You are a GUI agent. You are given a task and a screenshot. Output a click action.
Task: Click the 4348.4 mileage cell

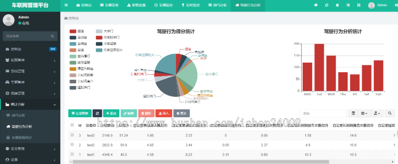click(x=107, y=155)
